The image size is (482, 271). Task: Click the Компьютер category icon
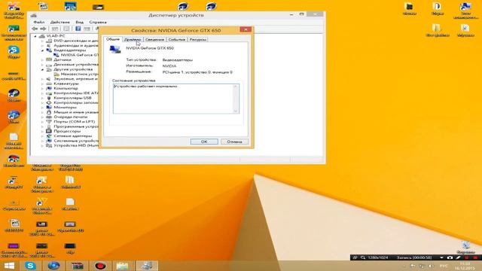click(49, 88)
